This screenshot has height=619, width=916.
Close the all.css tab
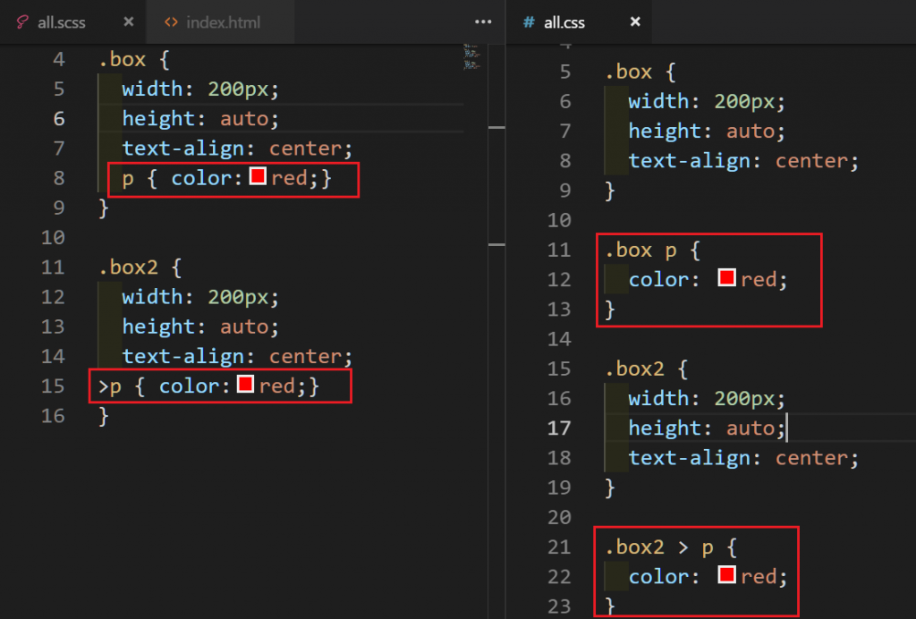pos(635,21)
